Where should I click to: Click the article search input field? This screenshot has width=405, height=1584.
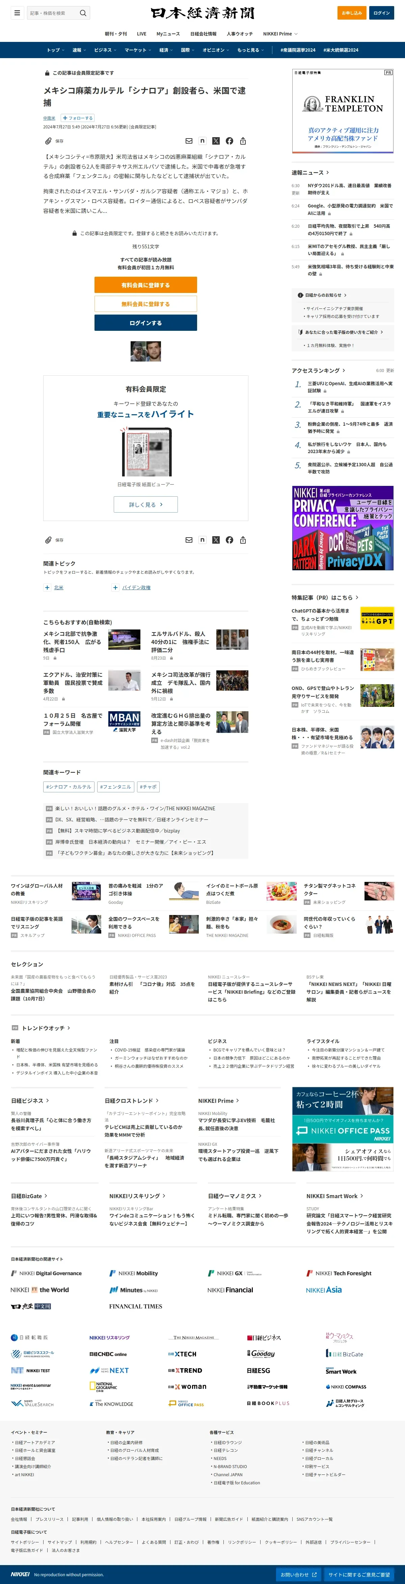52,13
